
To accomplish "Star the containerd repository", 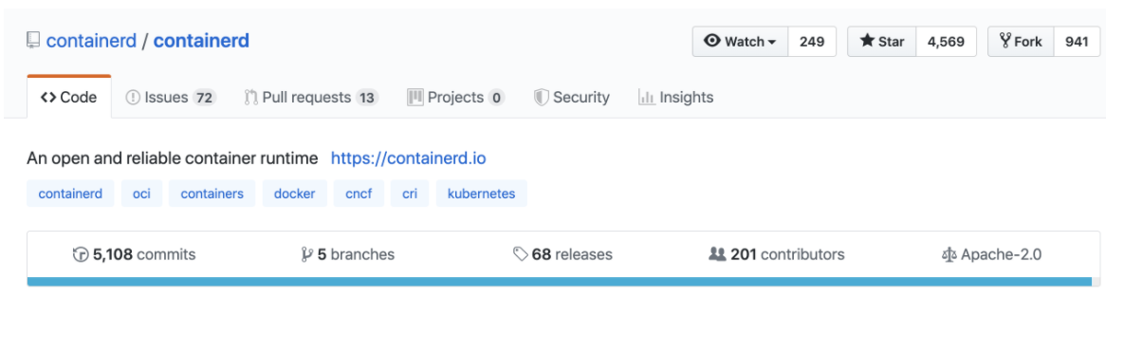I will click(x=882, y=42).
